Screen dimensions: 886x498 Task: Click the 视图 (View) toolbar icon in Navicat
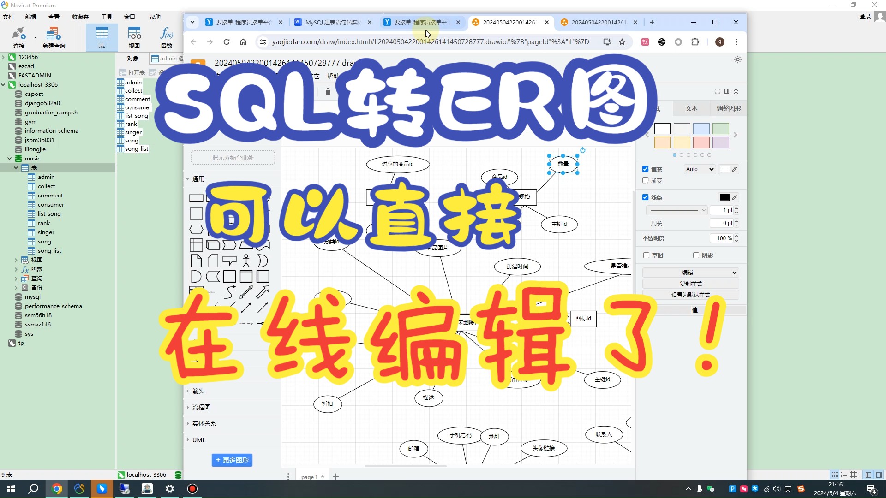(x=134, y=37)
